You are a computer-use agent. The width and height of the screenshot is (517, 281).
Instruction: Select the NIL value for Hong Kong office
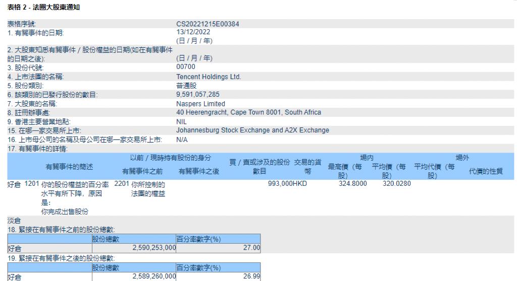[181, 122]
